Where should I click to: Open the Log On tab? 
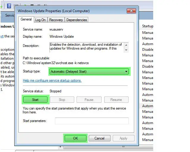[x=40, y=20]
